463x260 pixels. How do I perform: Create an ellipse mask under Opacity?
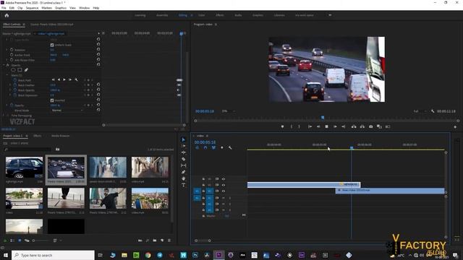tap(13, 70)
